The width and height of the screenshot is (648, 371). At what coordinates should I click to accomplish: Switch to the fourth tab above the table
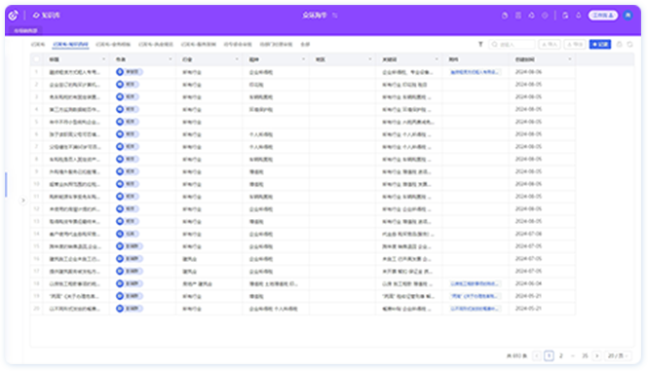[156, 44]
